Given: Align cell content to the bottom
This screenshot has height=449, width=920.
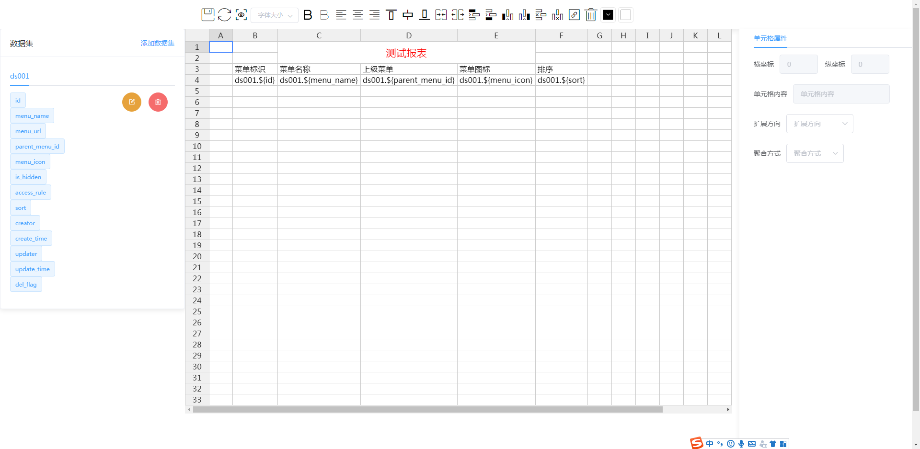Looking at the screenshot, I should (424, 15).
